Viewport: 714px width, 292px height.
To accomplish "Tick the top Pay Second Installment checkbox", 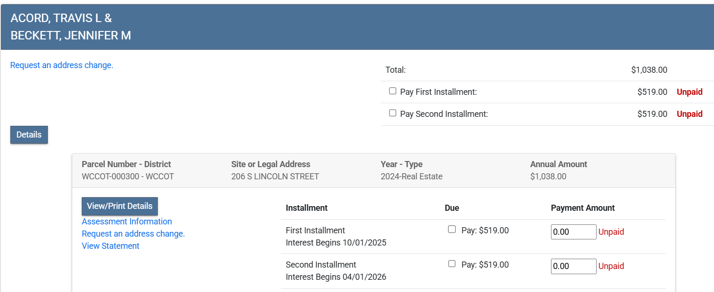I will (393, 113).
